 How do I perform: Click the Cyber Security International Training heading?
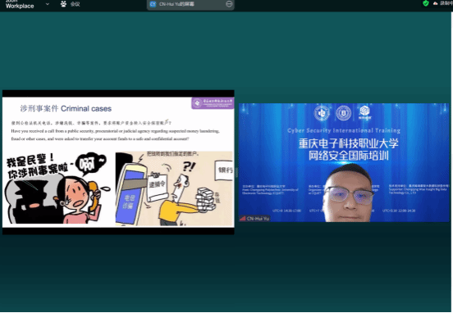[344, 130]
